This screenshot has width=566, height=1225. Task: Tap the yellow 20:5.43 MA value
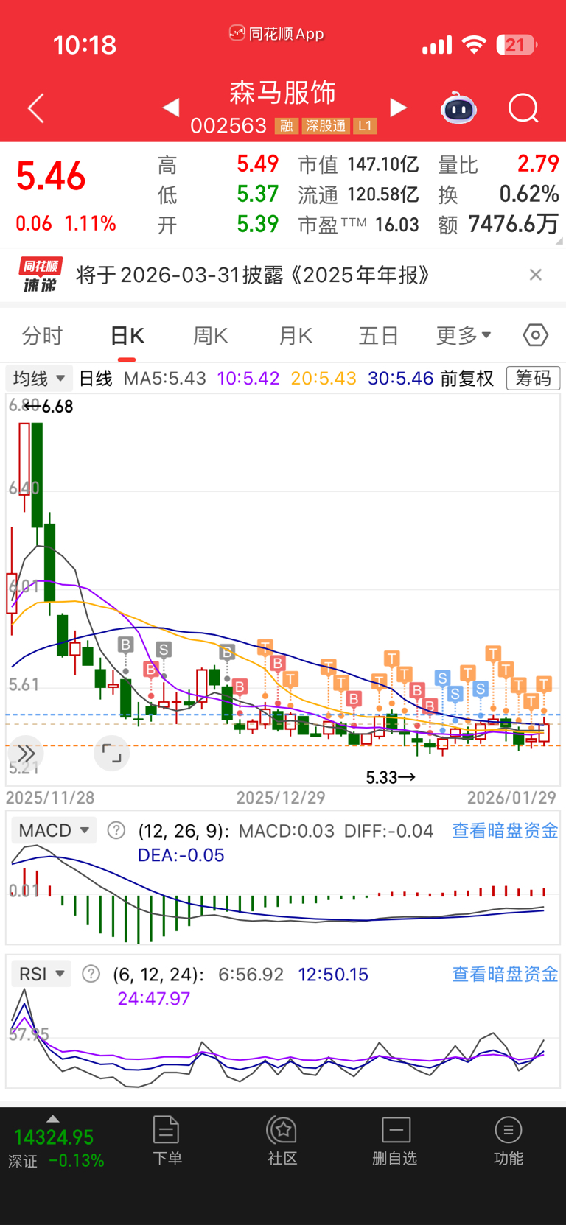pos(324,379)
